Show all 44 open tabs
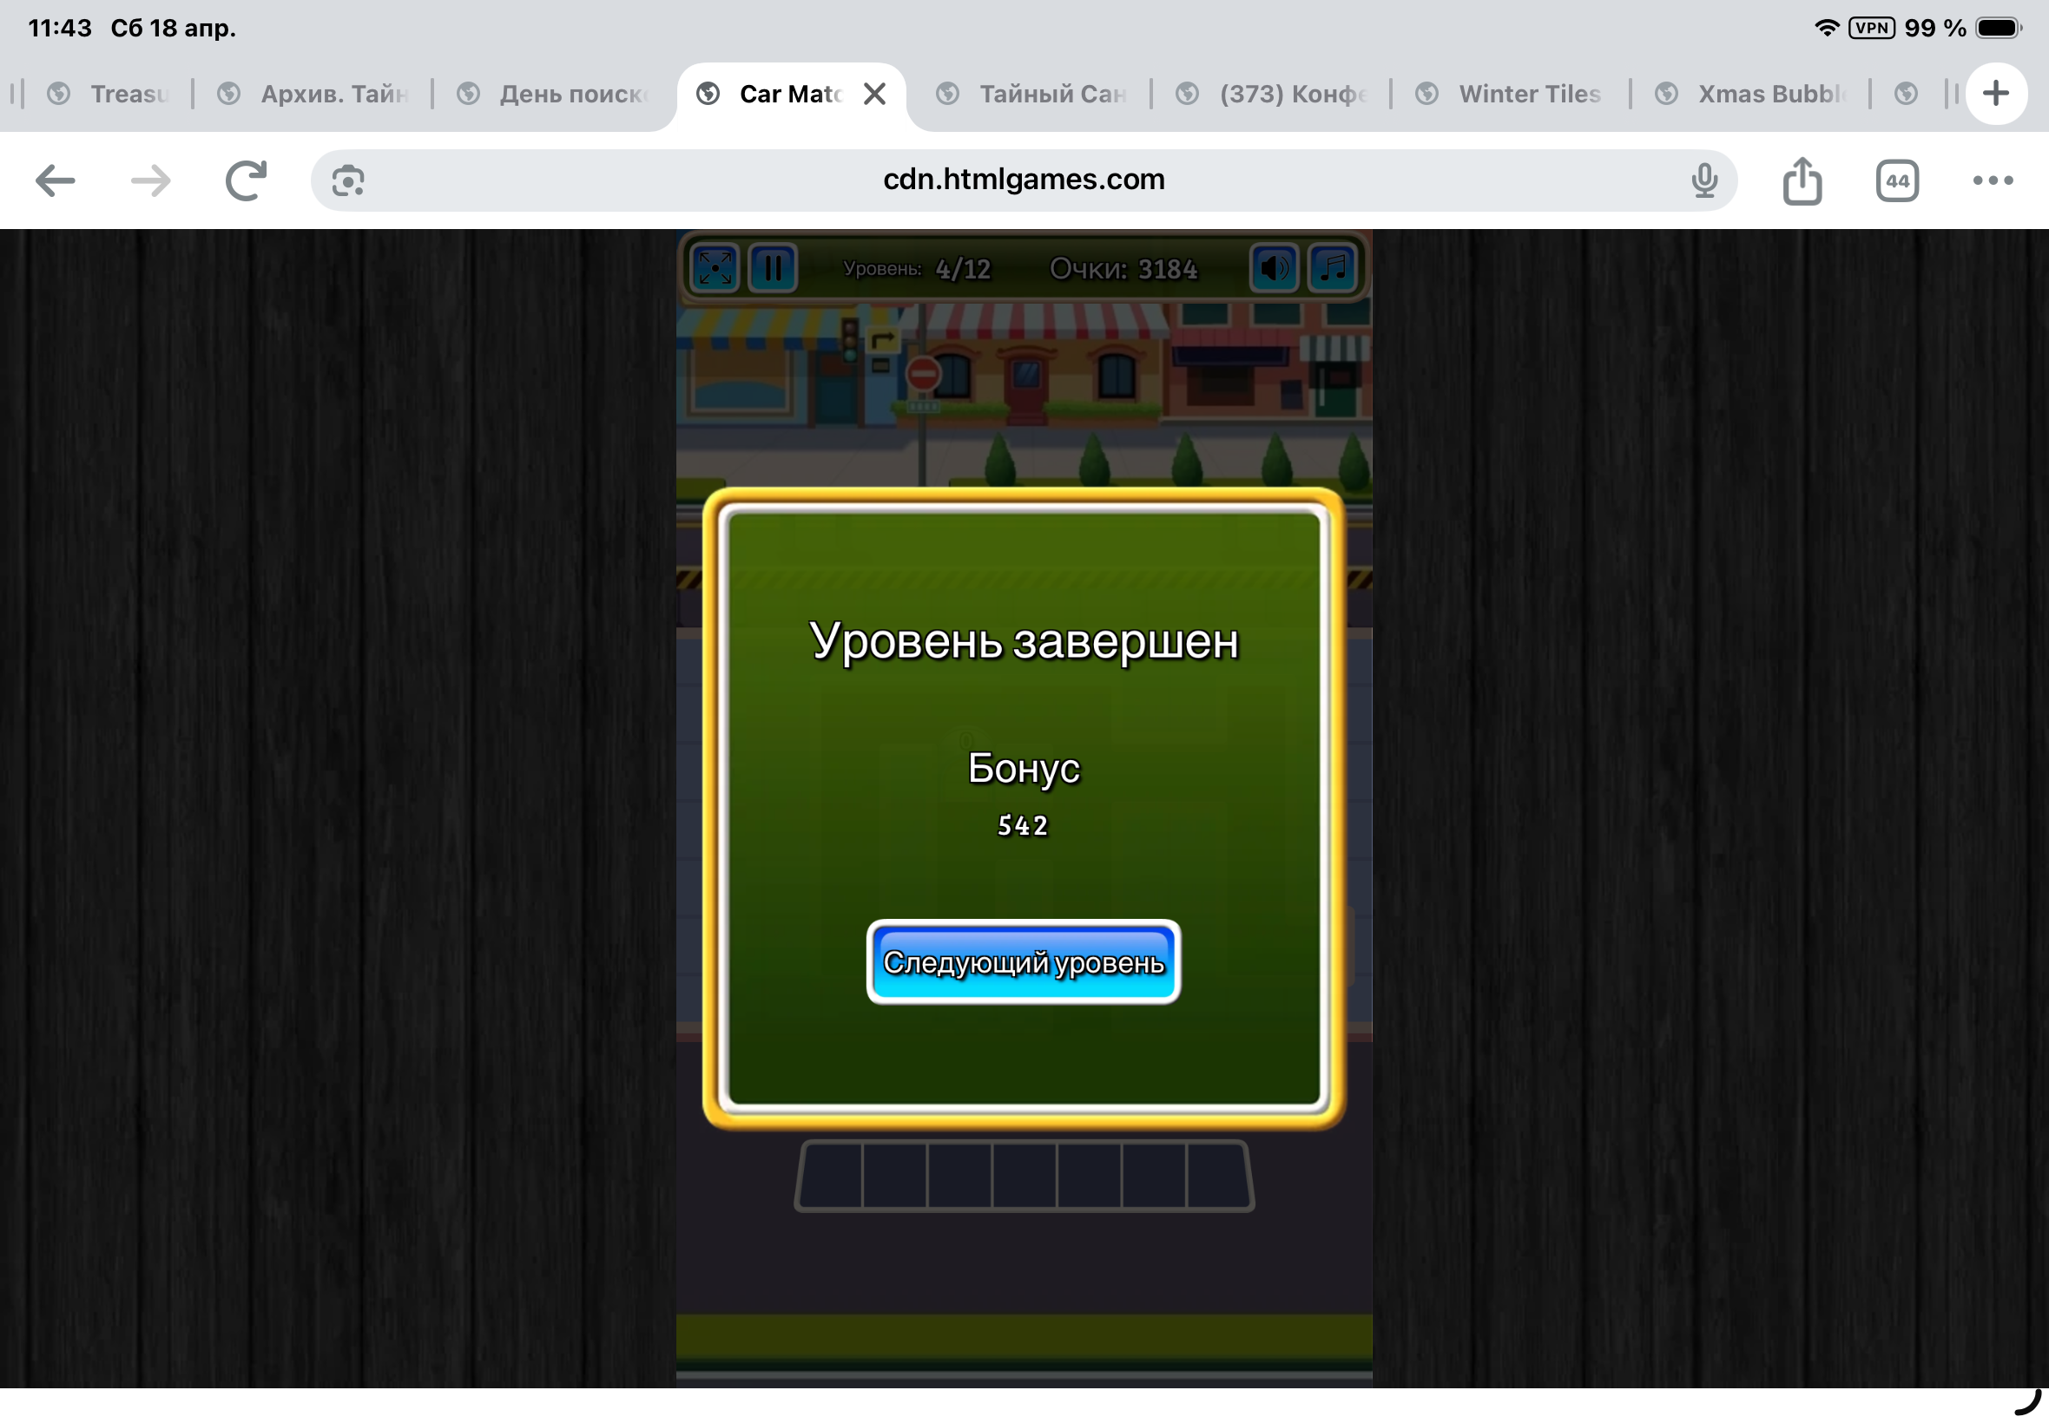The image size is (2049, 1423). [1896, 181]
